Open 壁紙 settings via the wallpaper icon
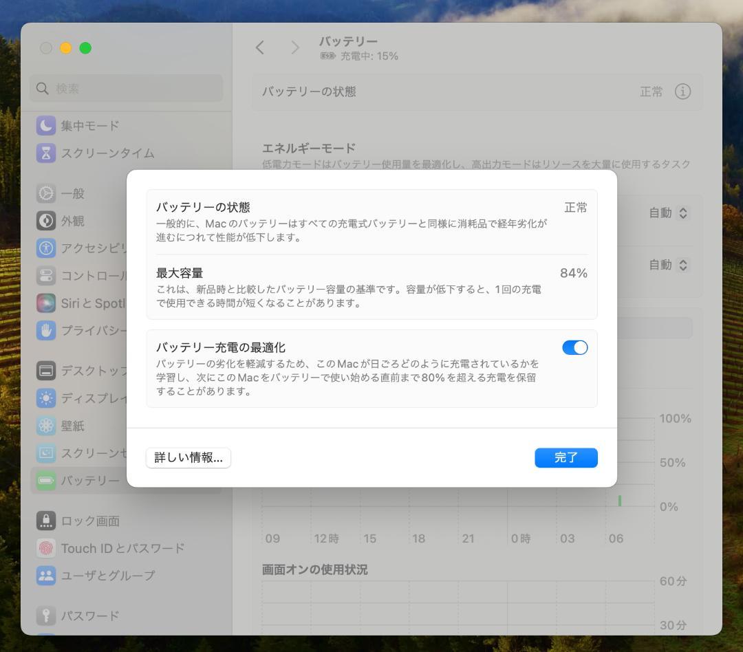The width and height of the screenshot is (743, 652). point(45,425)
